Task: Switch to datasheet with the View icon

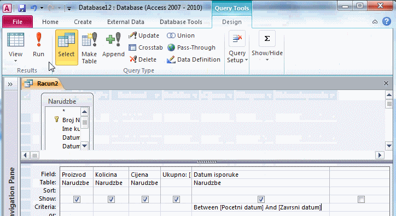Action: (16, 40)
